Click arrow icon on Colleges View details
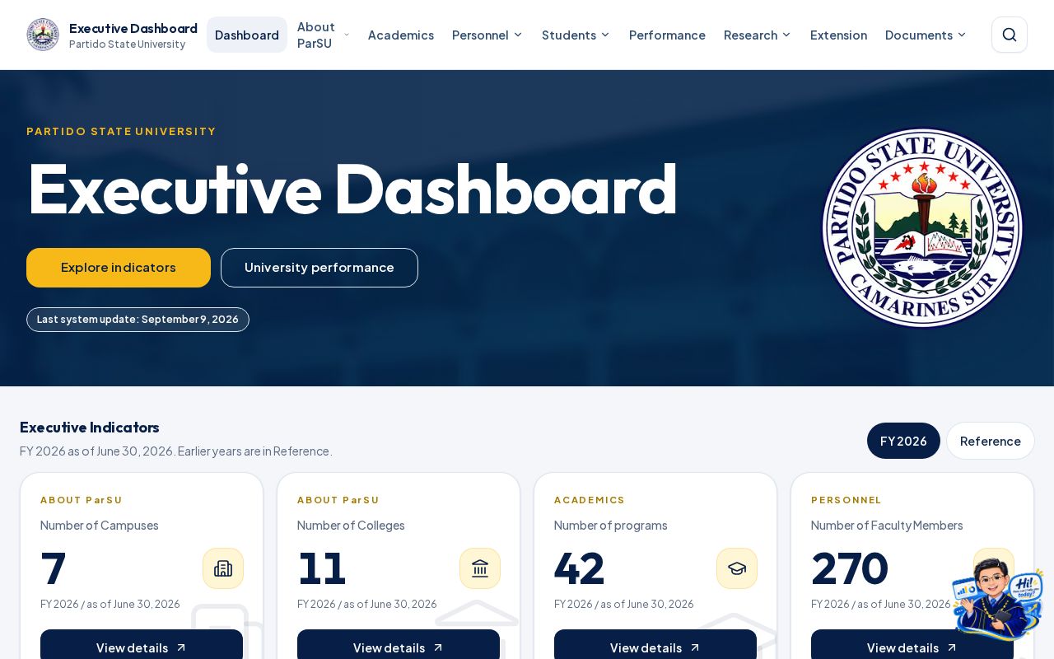 point(438,647)
